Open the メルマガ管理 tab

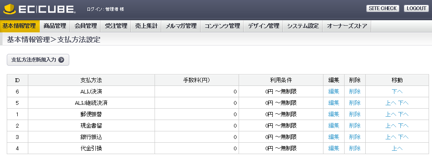[x=181, y=26]
